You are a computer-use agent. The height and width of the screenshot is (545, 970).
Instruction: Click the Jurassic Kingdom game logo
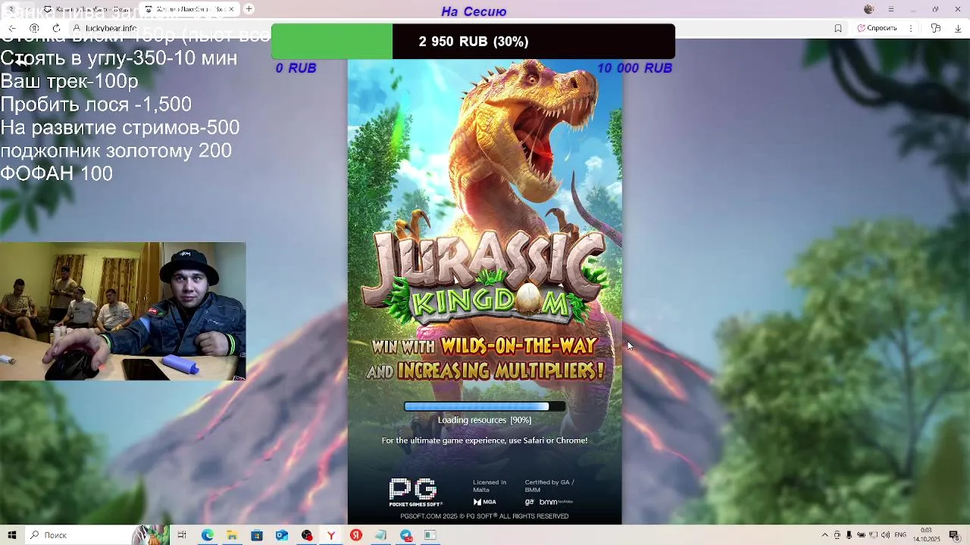coord(485,276)
